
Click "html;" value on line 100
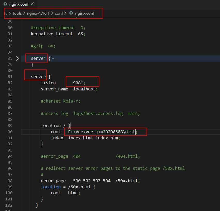click(x=74, y=193)
